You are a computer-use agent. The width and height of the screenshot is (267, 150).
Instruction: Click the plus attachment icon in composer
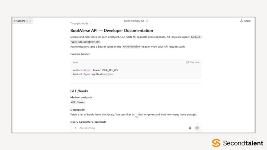(75, 128)
